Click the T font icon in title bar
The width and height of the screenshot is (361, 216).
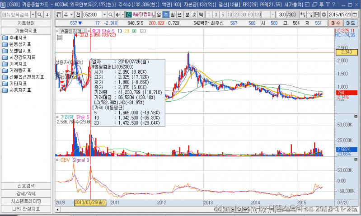(x=328, y=5)
